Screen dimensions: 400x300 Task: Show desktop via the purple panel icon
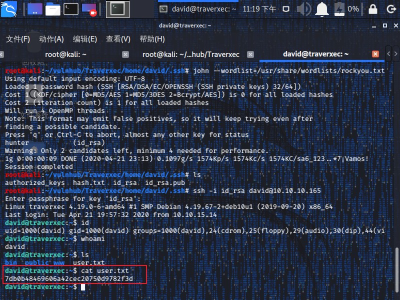coord(35,9)
